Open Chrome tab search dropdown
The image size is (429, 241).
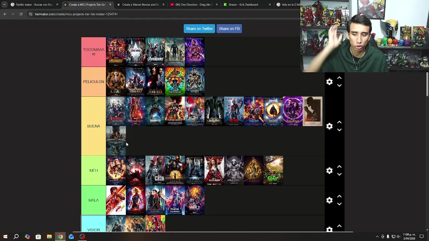(4, 5)
